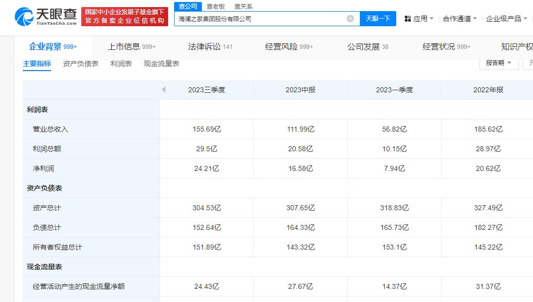
Task: Select the 查公司 search tab
Action: coord(188,7)
